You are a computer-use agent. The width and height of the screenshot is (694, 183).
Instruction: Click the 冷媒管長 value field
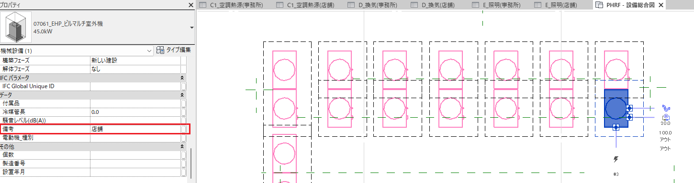135,112
